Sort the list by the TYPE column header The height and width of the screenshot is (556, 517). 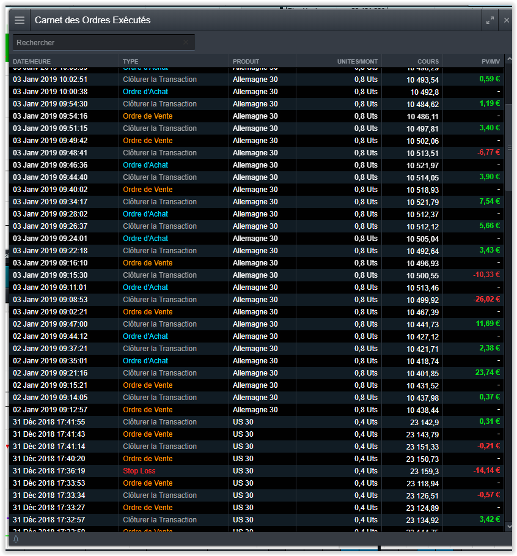130,61
